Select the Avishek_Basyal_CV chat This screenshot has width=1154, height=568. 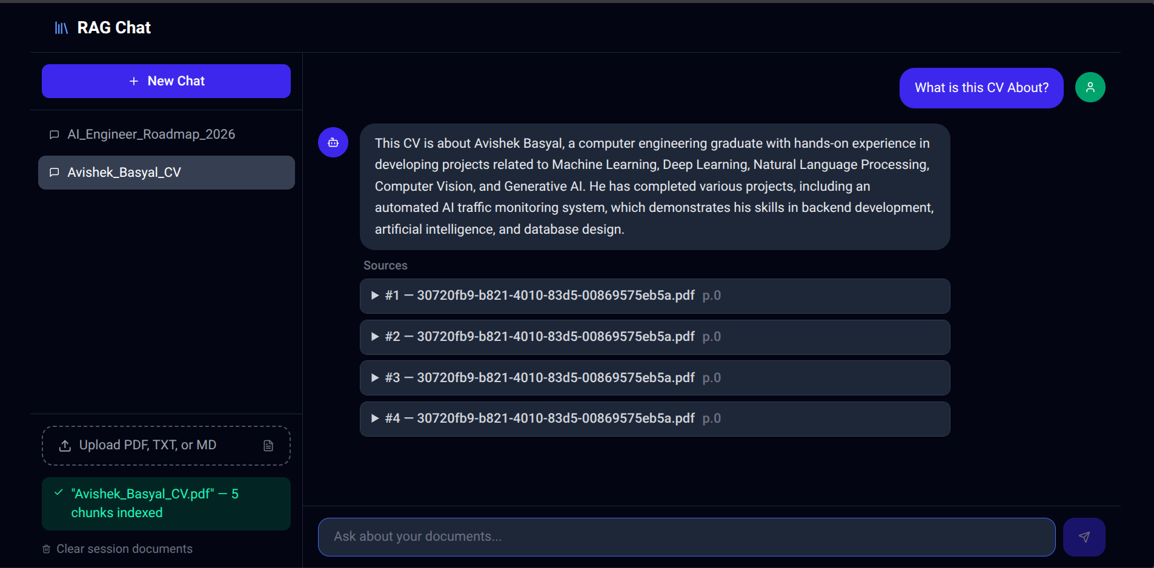pyautogui.click(x=167, y=173)
